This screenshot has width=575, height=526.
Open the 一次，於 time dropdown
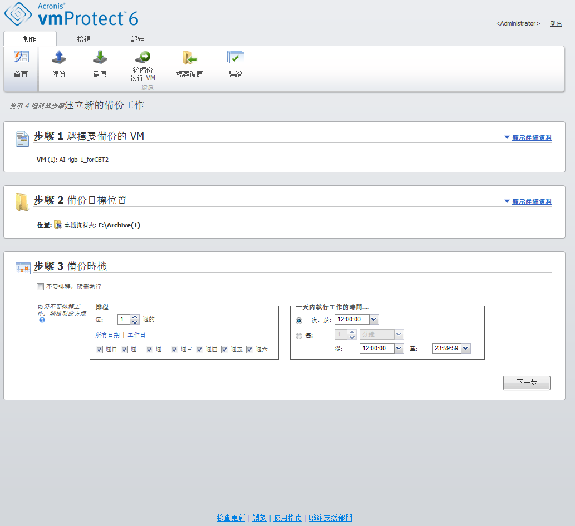(374, 320)
